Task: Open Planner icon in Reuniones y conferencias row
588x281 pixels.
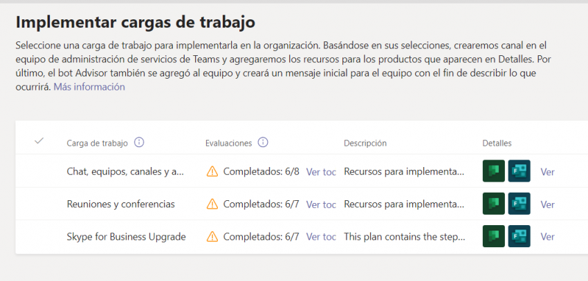Action: point(493,204)
